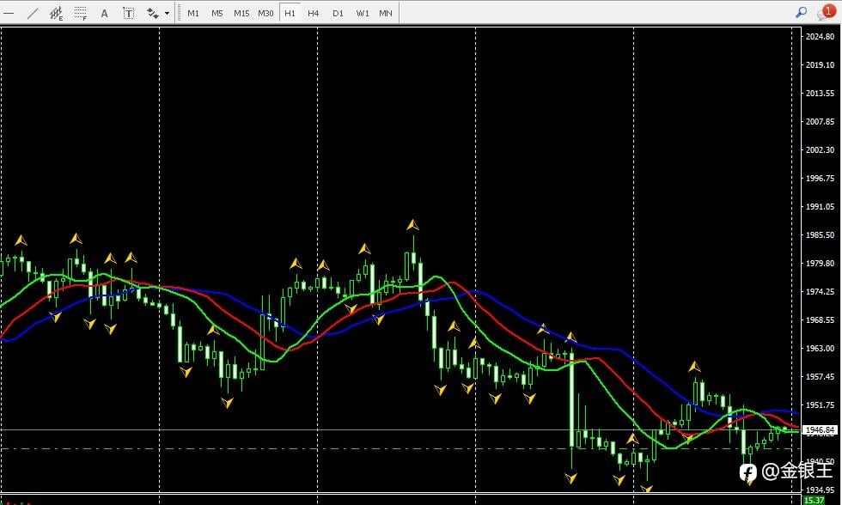The image size is (842, 505).
Task: Click the arrows objects icon
Action: coord(153,14)
